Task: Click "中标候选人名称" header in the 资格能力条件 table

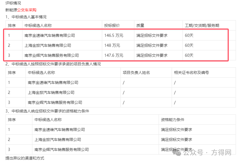Action: point(48,120)
